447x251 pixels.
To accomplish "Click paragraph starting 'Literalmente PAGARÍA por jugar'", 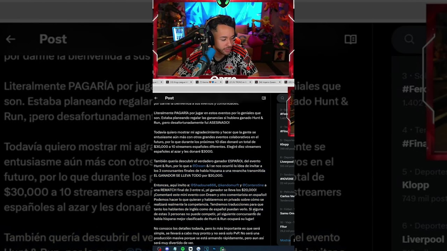I will [208, 118].
